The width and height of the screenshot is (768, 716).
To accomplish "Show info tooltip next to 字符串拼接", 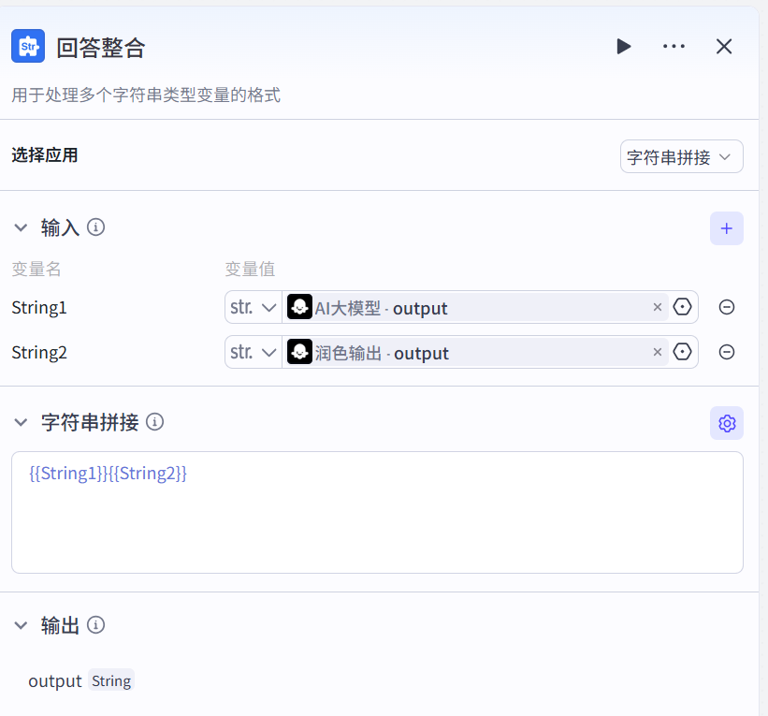I will [x=155, y=422].
